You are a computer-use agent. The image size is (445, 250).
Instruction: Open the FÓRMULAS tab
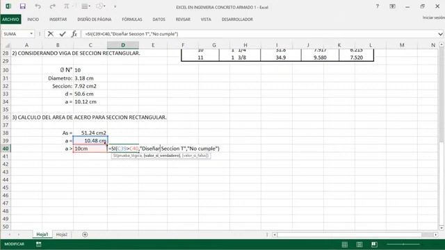(132, 19)
